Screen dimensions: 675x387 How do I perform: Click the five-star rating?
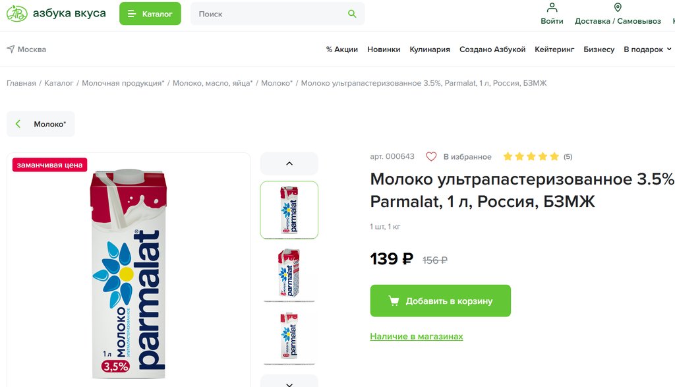[x=531, y=157]
